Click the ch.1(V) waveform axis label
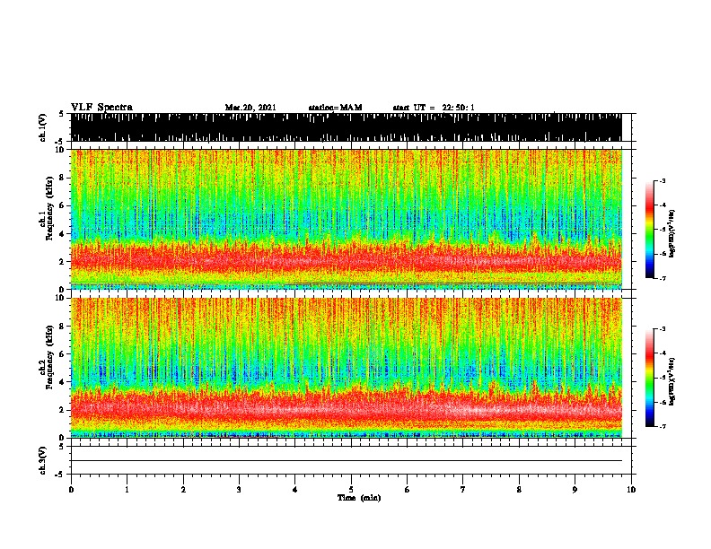The image size is (711, 549). (x=43, y=127)
